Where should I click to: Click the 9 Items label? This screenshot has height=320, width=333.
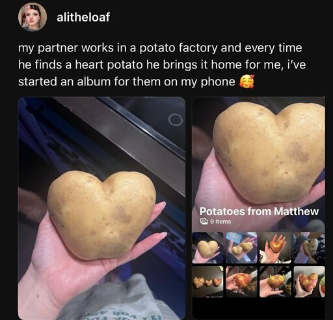pos(220,222)
